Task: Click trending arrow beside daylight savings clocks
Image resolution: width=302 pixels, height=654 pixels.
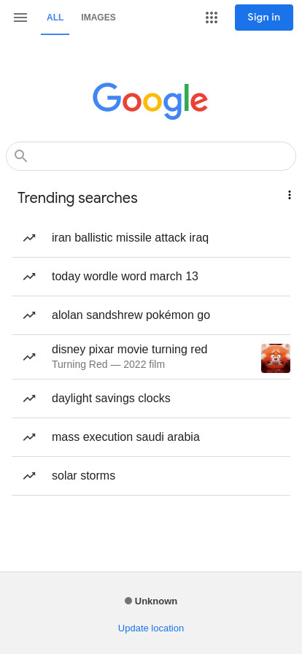Action: coord(29,399)
